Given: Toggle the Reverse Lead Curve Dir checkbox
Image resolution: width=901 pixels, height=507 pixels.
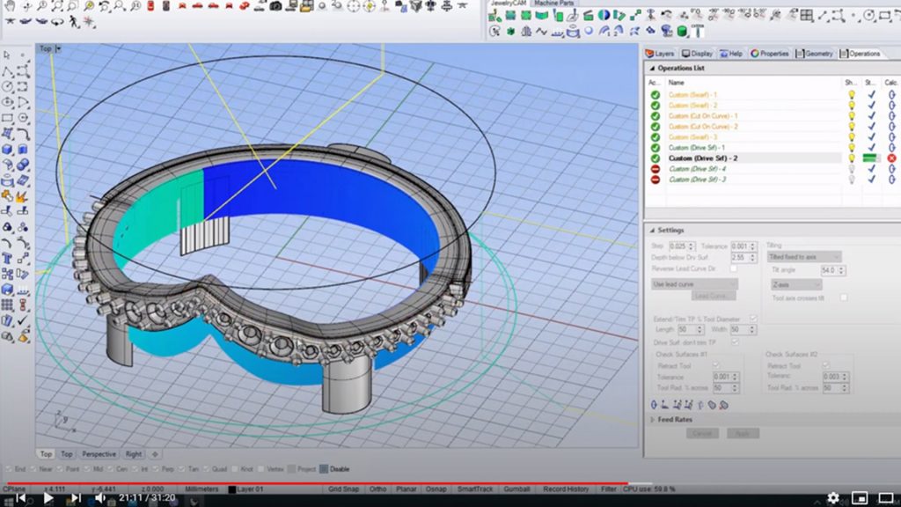Looking at the screenshot, I should click(734, 268).
